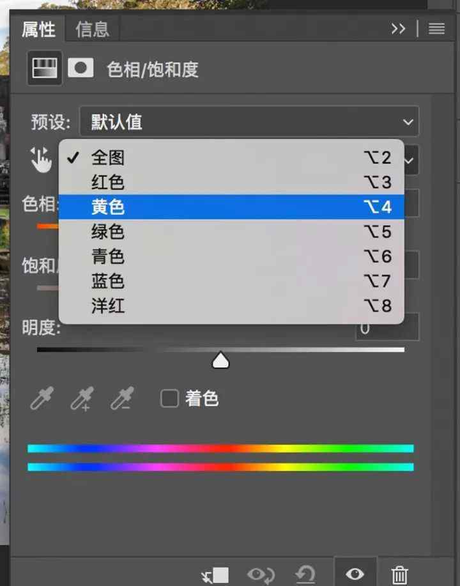Toggle layer visibility eye icon
This screenshot has width=460, height=586.
pyautogui.click(x=355, y=573)
